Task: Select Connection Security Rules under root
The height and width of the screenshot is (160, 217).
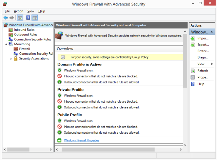Action: click(x=33, y=39)
